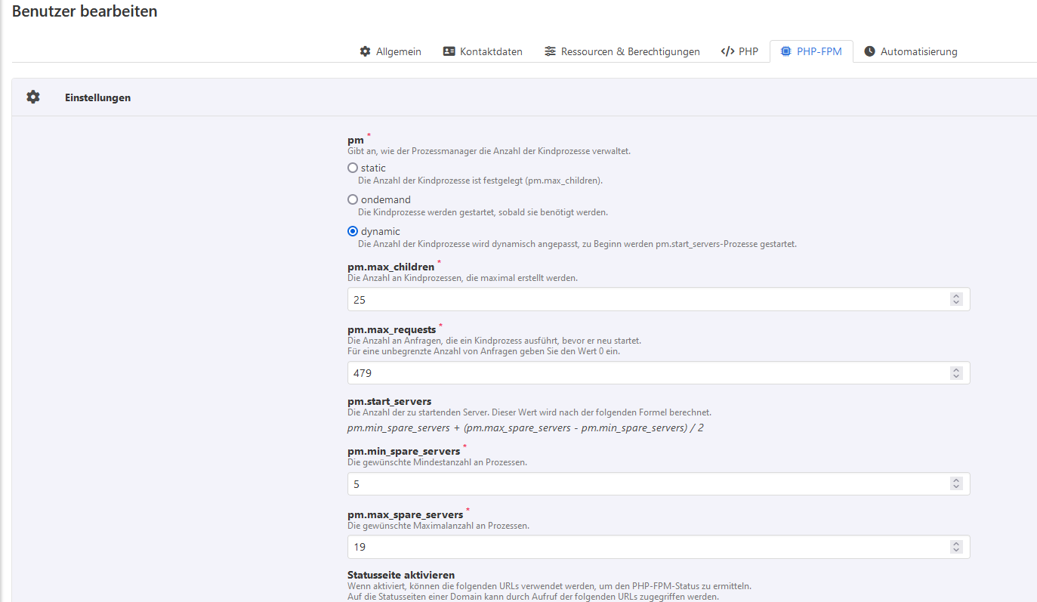The height and width of the screenshot is (602, 1037).
Task: Click the contact card icon for Kontaktdaten
Action: [x=449, y=51]
